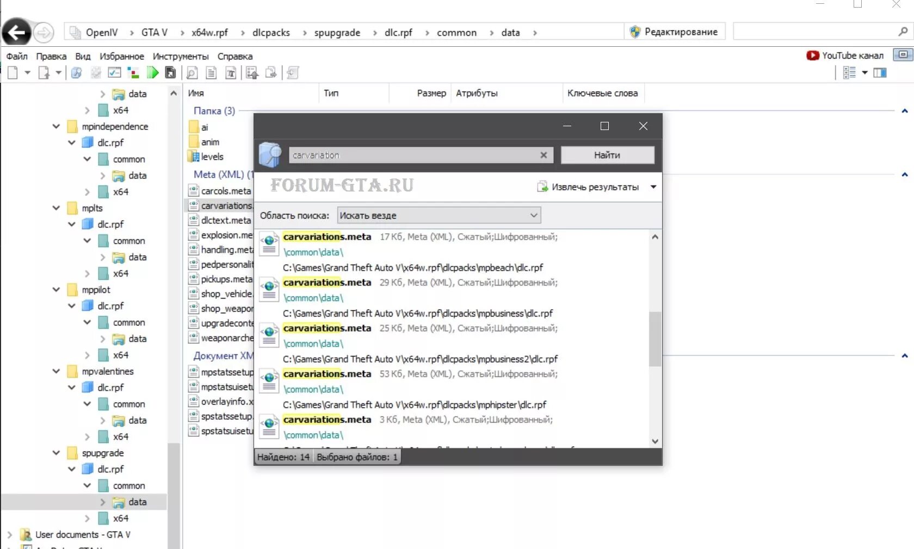This screenshot has height=549, width=914.
Task: Click the path ending mpbusiness2\dlc.rpf
Action: pos(420,359)
